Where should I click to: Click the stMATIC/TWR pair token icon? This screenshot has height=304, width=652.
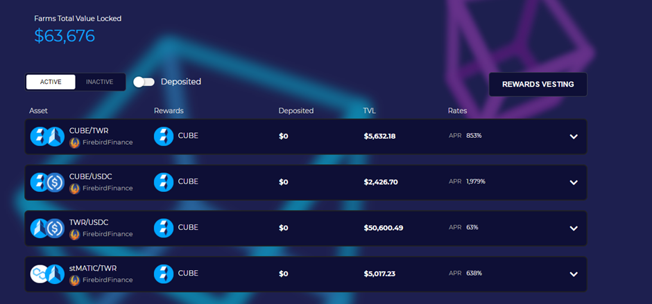click(x=47, y=274)
